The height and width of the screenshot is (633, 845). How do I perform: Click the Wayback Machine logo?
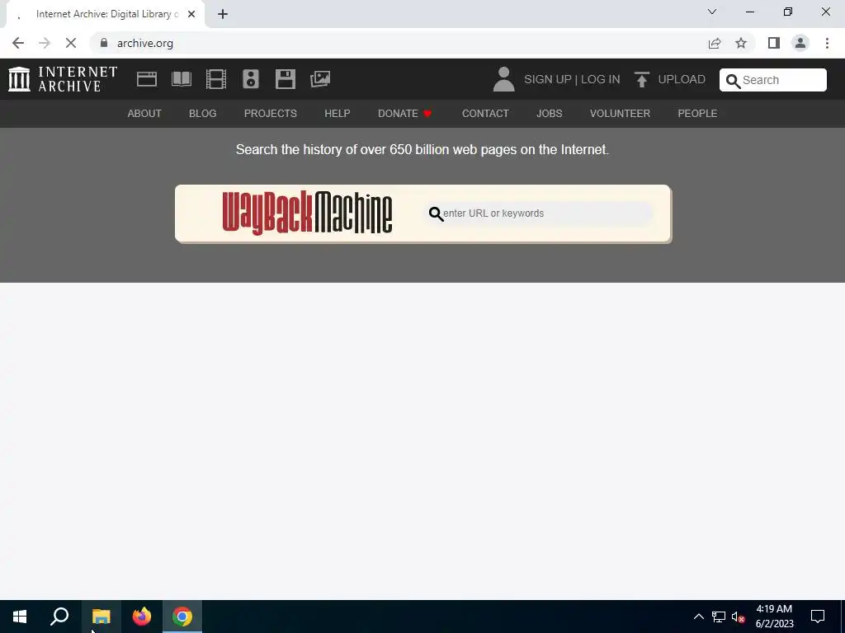click(307, 213)
